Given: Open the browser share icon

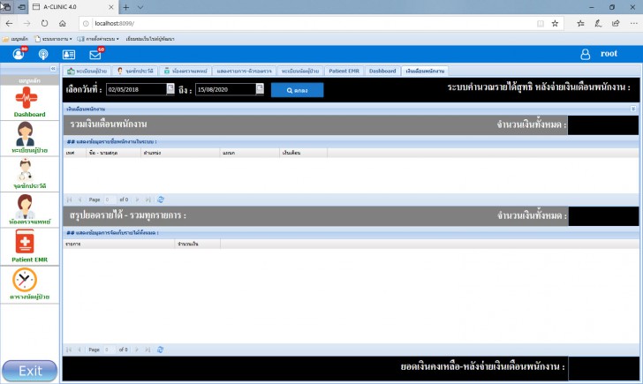Looking at the screenshot, I should click(x=616, y=23).
